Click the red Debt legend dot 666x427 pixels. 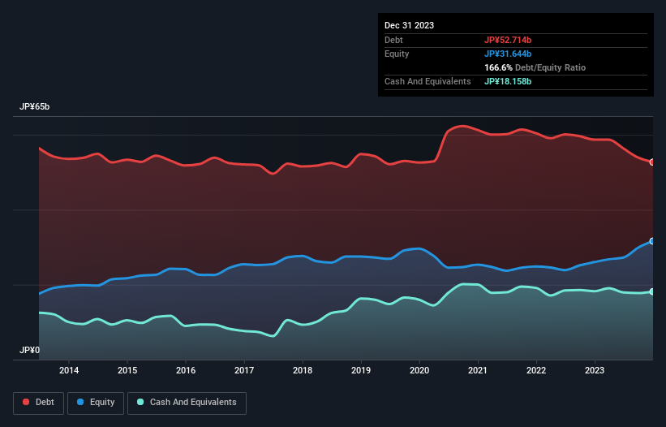[26, 402]
